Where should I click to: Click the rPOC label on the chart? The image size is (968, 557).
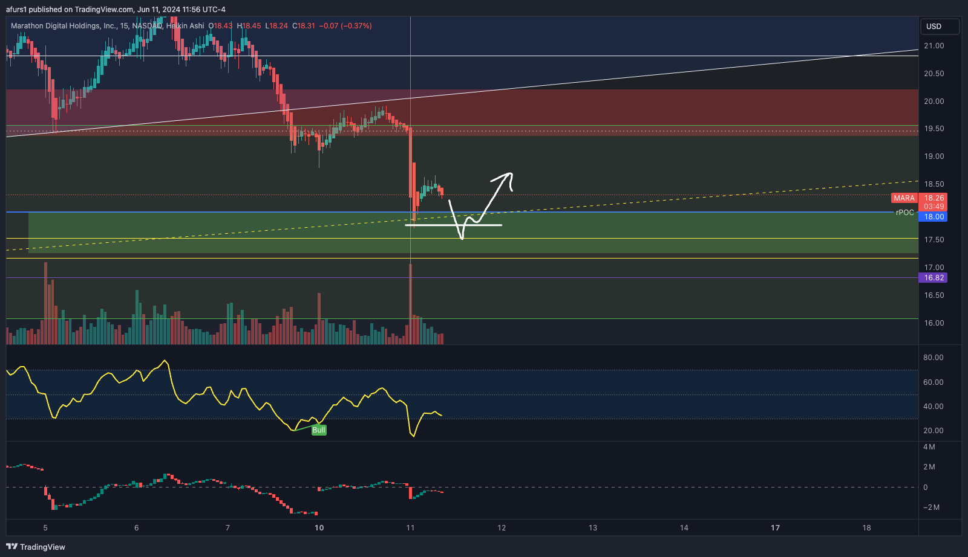[x=905, y=213]
